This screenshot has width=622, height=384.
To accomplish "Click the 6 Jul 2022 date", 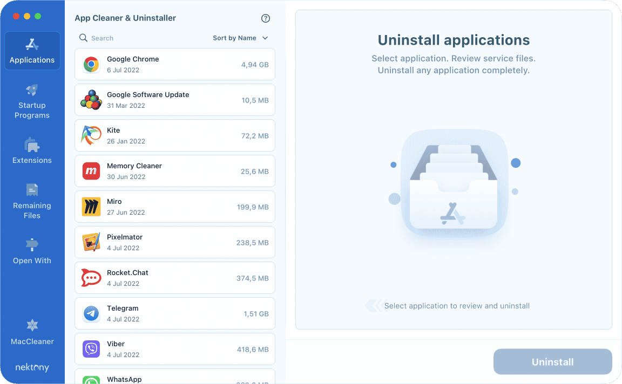I will point(123,70).
